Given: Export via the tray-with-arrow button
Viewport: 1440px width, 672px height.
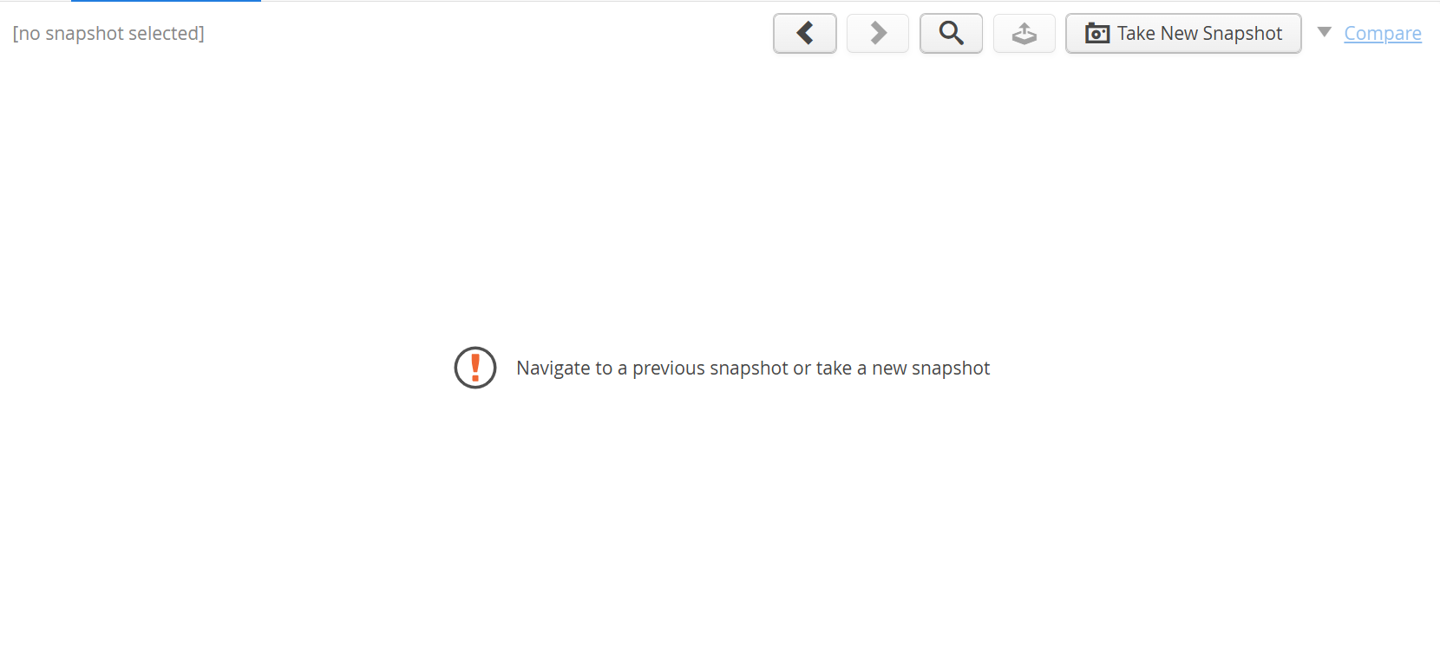Looking at the screenshot, I should 1024,33.
